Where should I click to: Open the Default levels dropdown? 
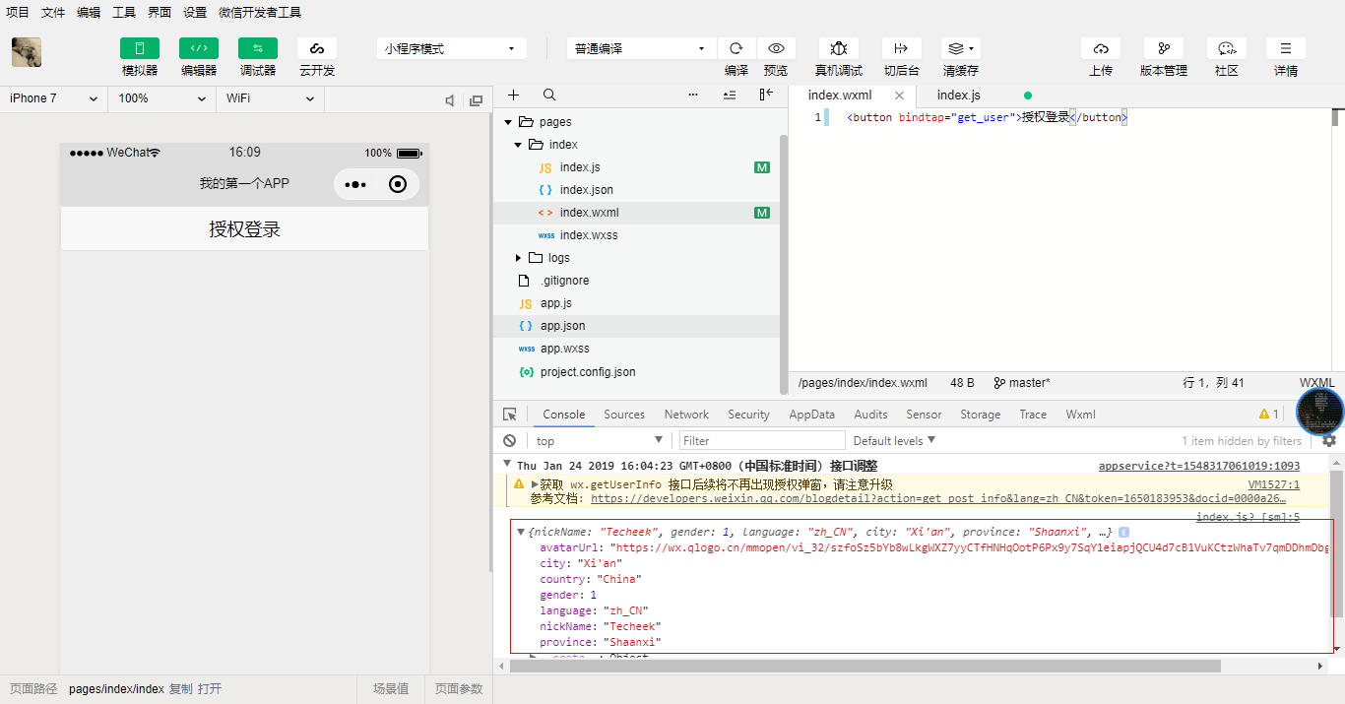point(894,441)
